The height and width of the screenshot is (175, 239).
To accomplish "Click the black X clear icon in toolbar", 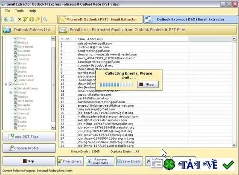I will point(20,19).
